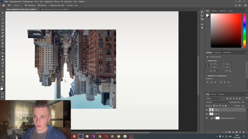Image resolution: width=248 pixels, height=139 pixels.
Task: Hide Слой 2 layer visibility
Action: click(x=207, y=114)
